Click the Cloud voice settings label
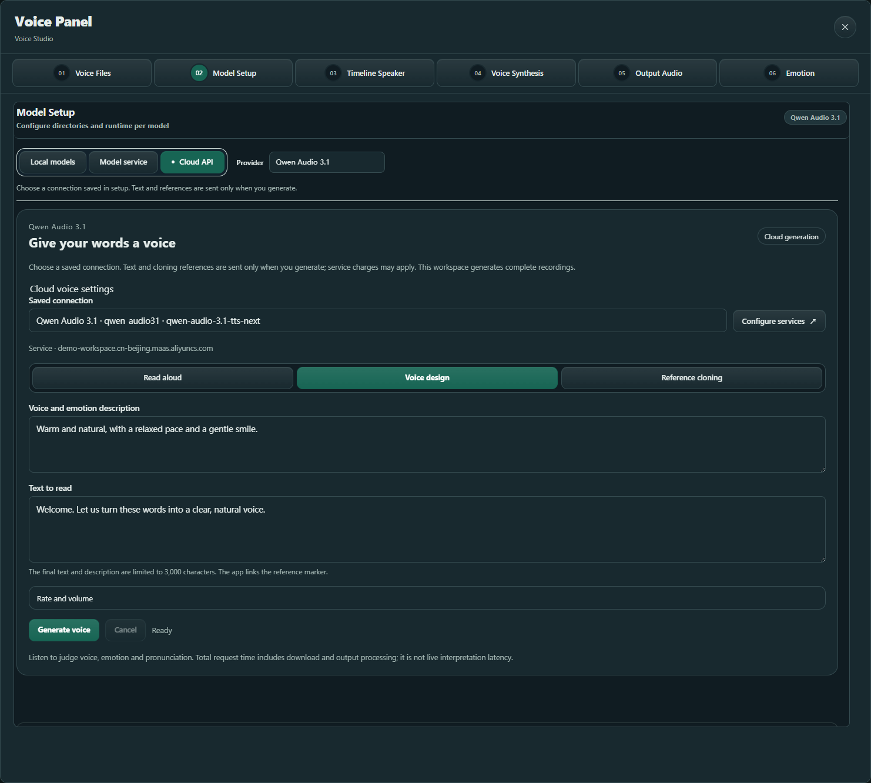Viewport: 871px width, 783px height. point(72,289)
